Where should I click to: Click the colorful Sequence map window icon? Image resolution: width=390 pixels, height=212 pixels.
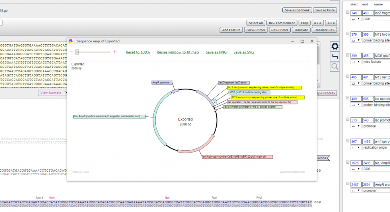tap(71, 41)
